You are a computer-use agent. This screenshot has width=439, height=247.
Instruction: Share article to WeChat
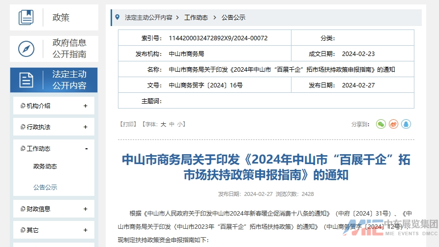point(381,124)
